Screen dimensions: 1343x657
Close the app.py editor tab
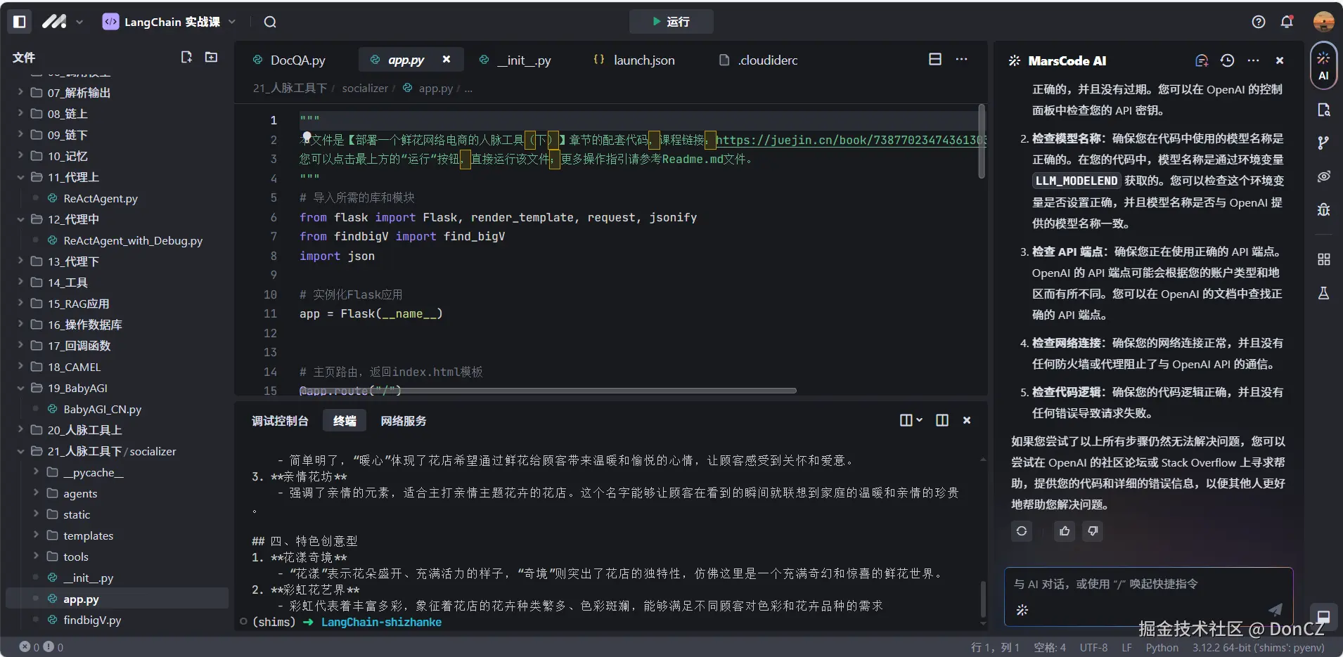point(446,60)
